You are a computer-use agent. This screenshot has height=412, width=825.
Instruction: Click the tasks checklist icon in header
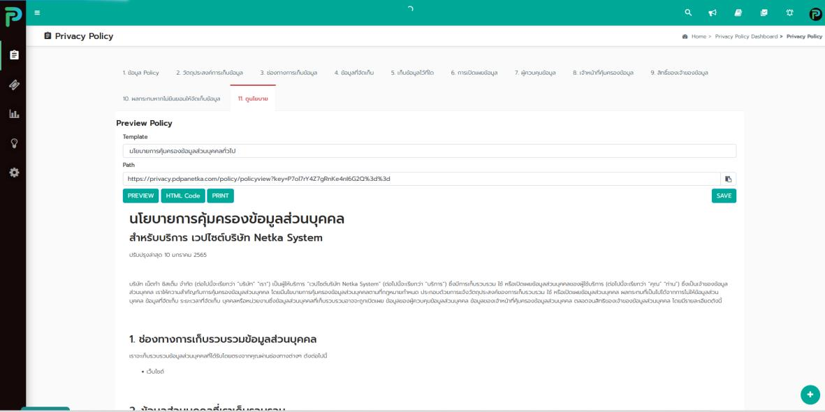coord(764,11)
